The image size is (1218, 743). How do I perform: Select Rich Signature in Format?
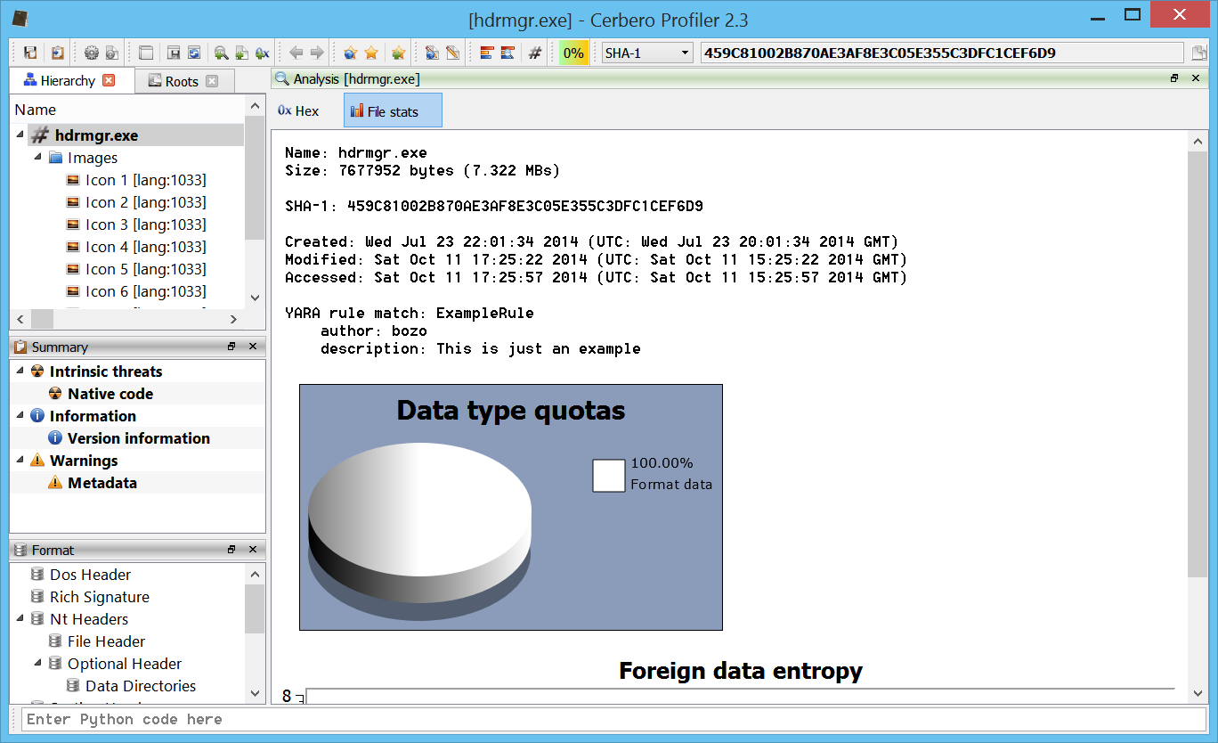coord(100,597)
